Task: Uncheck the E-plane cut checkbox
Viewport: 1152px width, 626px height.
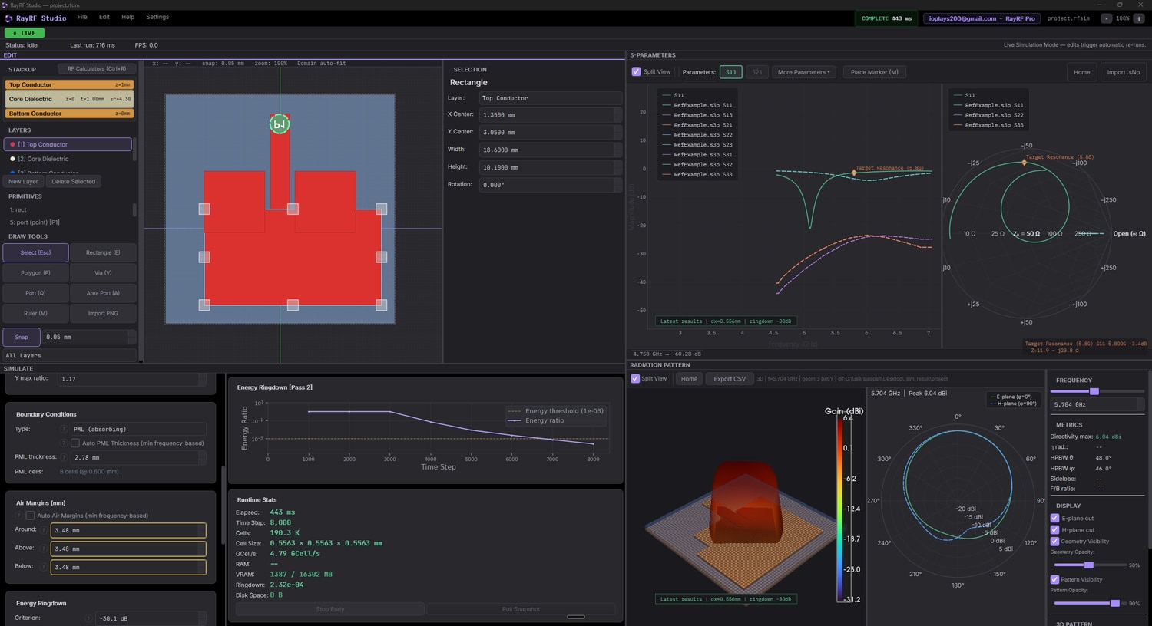Action: point(1054,518)
